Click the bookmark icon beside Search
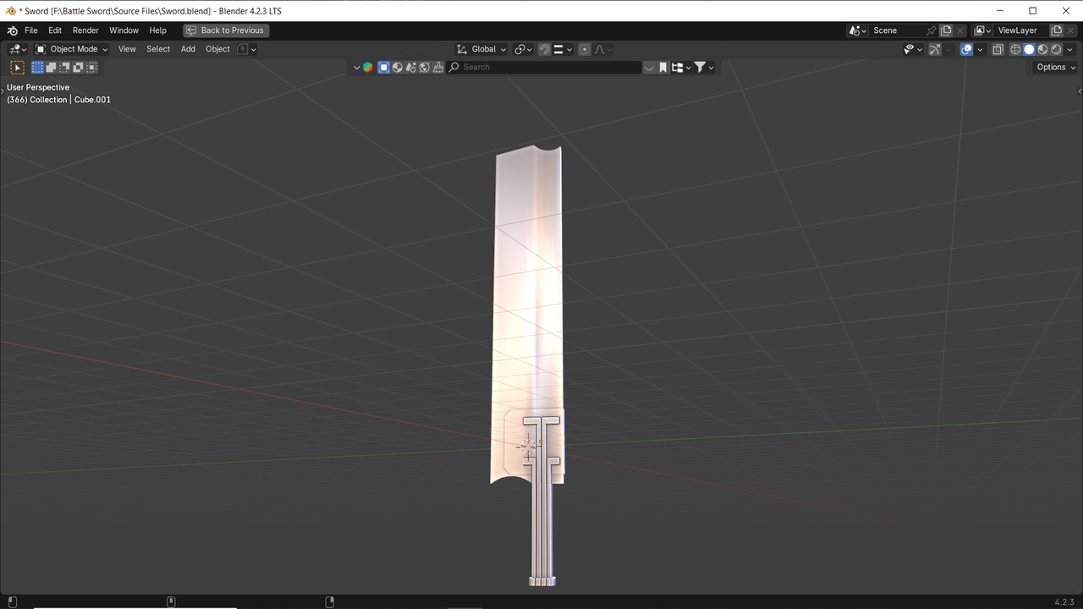The image size is (1083, 609). click(x=663, y=68)
